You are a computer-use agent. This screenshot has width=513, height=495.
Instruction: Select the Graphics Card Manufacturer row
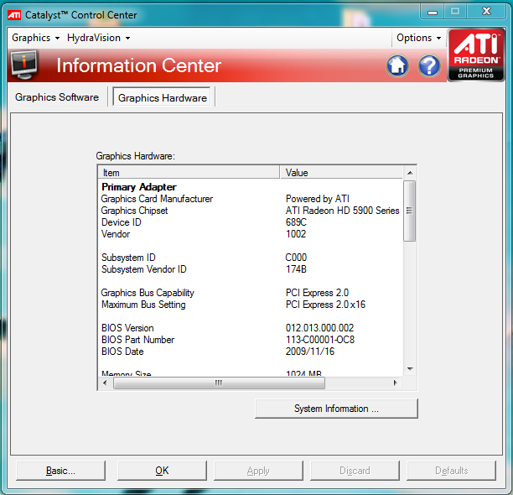pyautogui.click(x=251, y=199)
